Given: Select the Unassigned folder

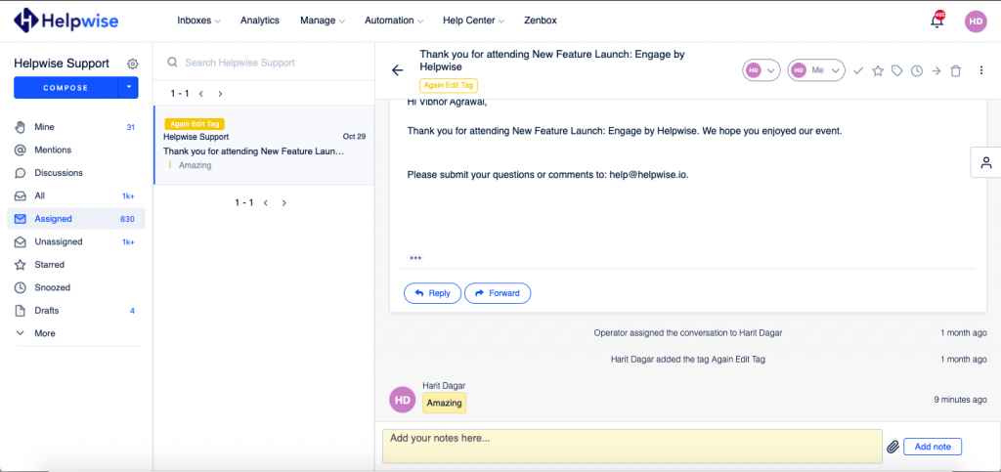Looking at the screenshot, I should (76, 241).
